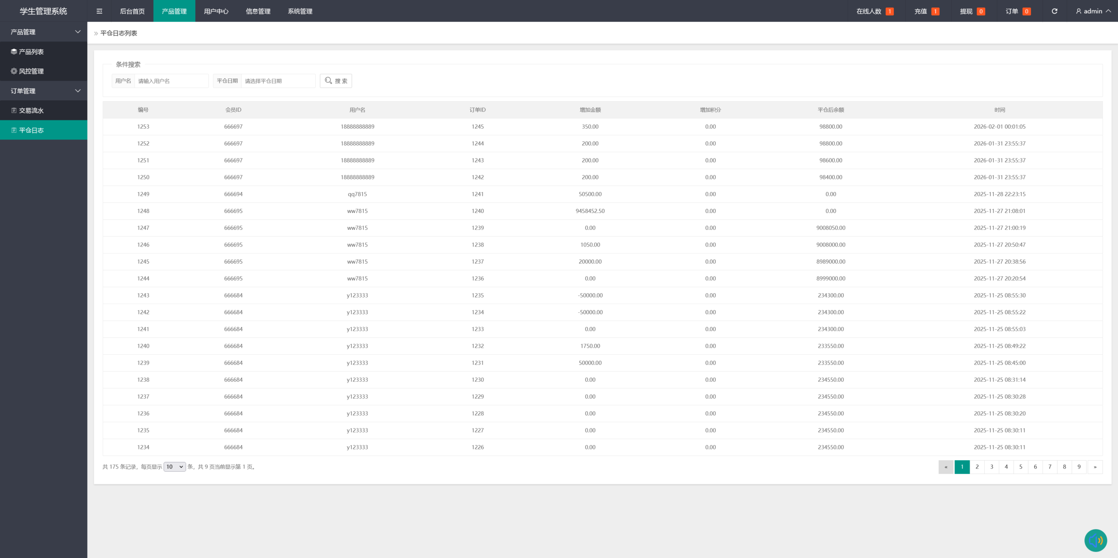Open 风控管理 in the sidebar
The width and height of the screenshot is (1118, 558).
pyautogui.click(x=31, y=71)
